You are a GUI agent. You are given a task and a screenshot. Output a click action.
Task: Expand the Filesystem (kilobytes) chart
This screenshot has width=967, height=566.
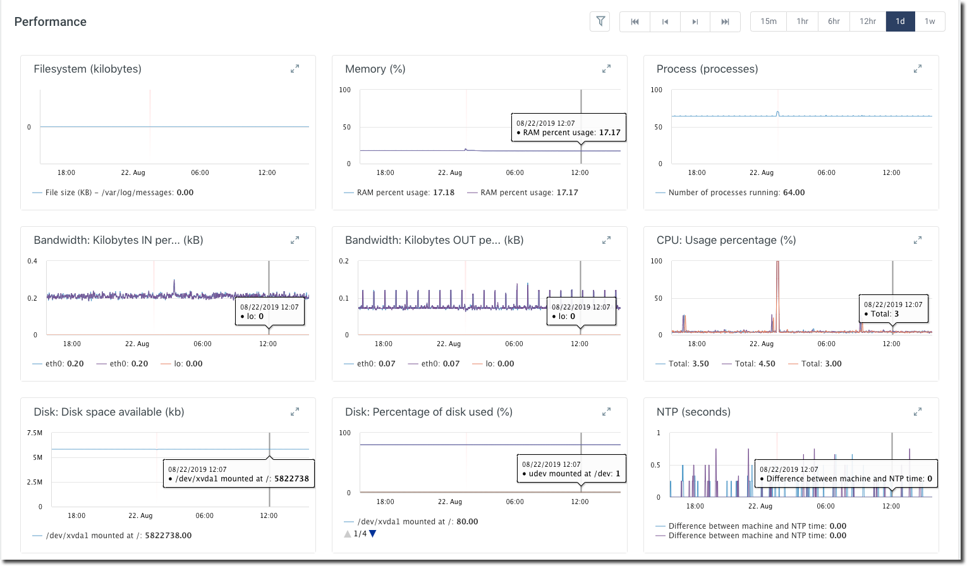tap(295, 69)
